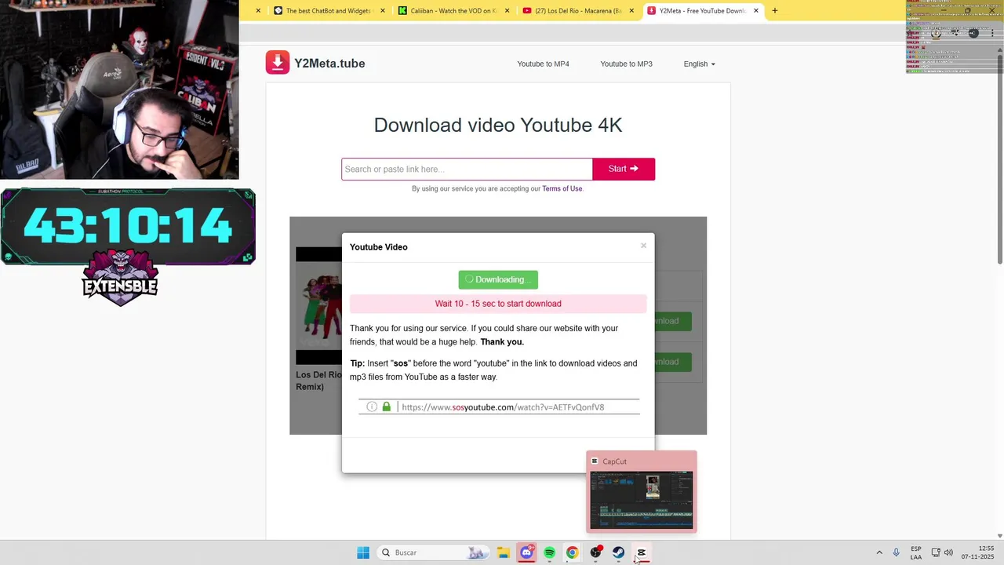Click the Los Del Rio video thumbnail

pyautogui.click(x=318, y=305)
